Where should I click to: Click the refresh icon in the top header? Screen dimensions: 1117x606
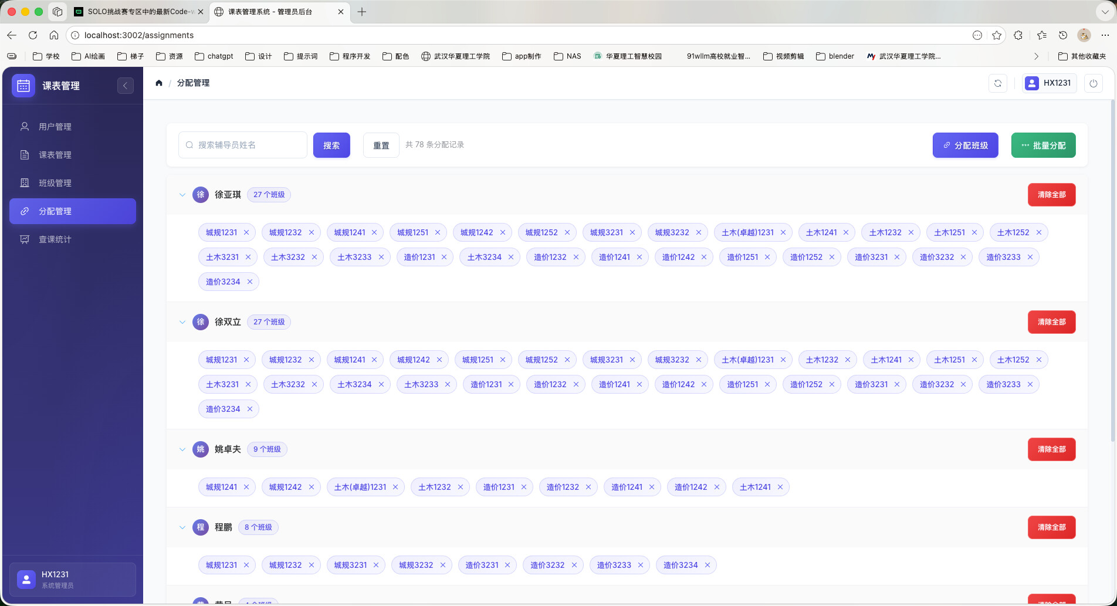[x=997, y=83]
